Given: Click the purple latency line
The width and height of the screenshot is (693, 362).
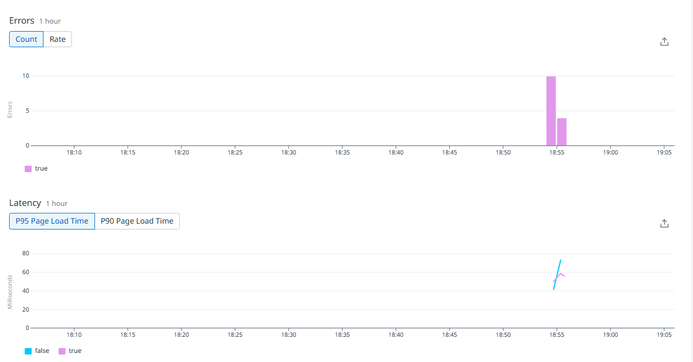Looking at the screenshot, I should (x=561, y=274).
